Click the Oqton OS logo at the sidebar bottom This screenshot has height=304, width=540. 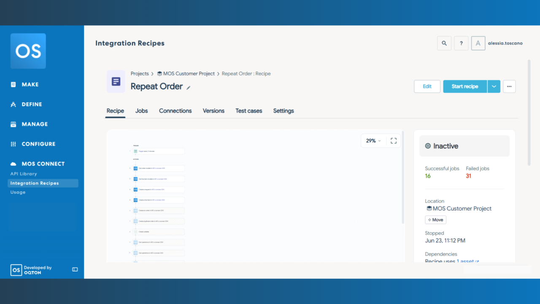click(16, 270)
